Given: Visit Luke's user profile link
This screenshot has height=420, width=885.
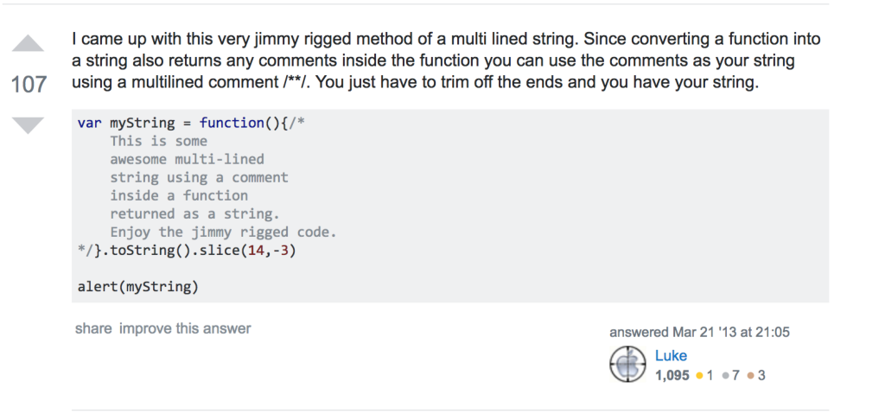Looking at the screenshot, I should click(671, 356).
